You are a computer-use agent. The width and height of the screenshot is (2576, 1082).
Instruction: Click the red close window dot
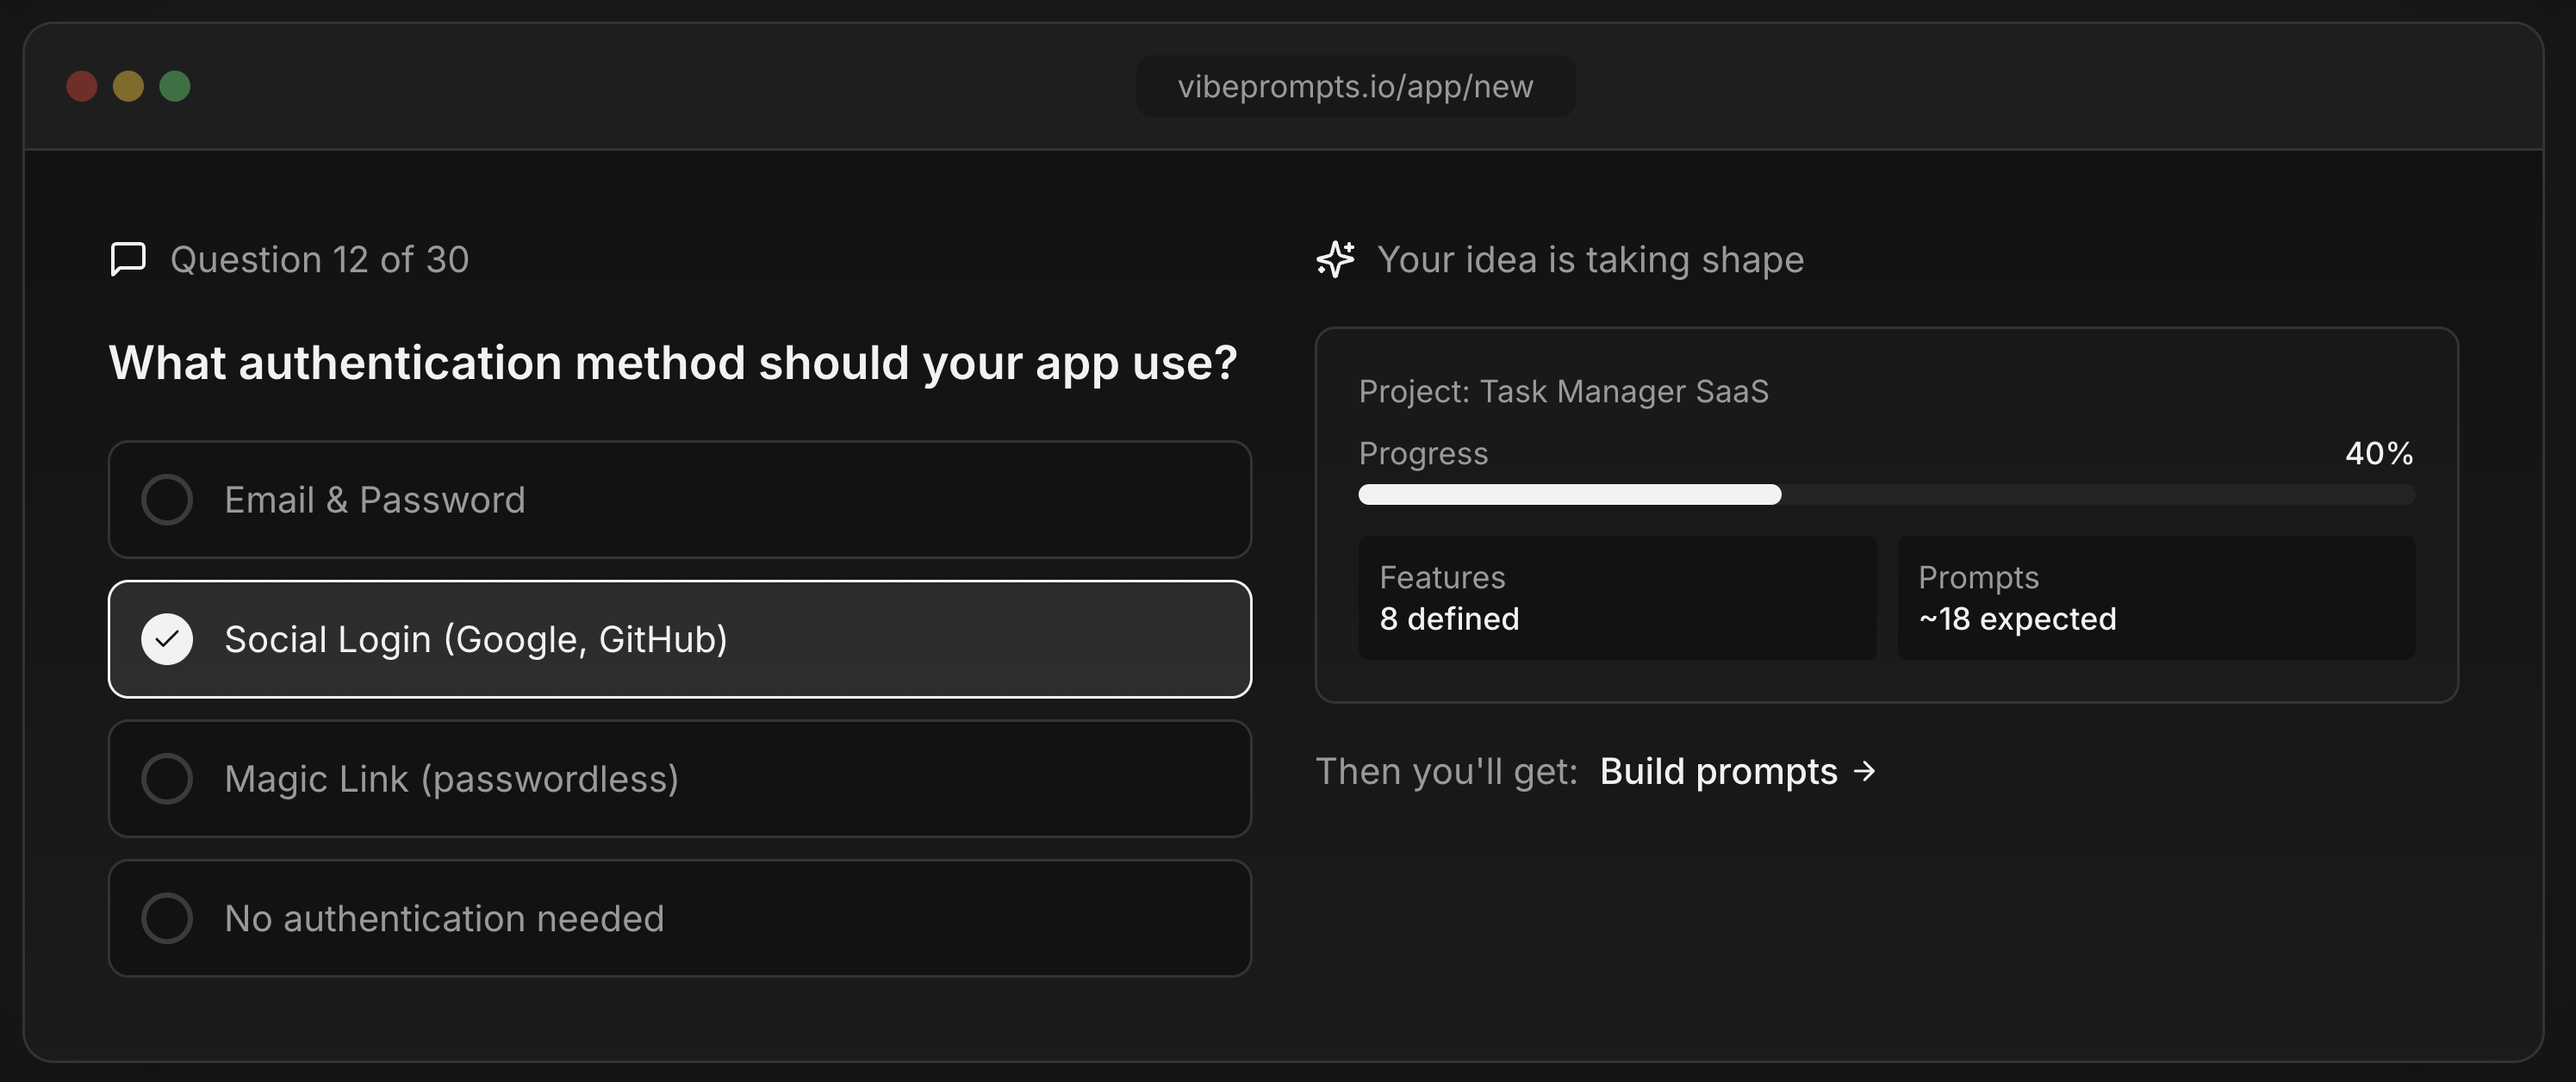(82, 86)
